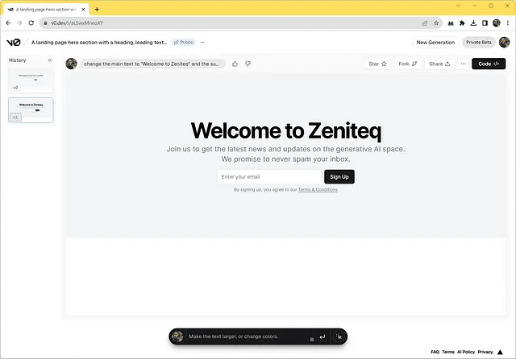Click the M extension icon

[x=451, y=23]
